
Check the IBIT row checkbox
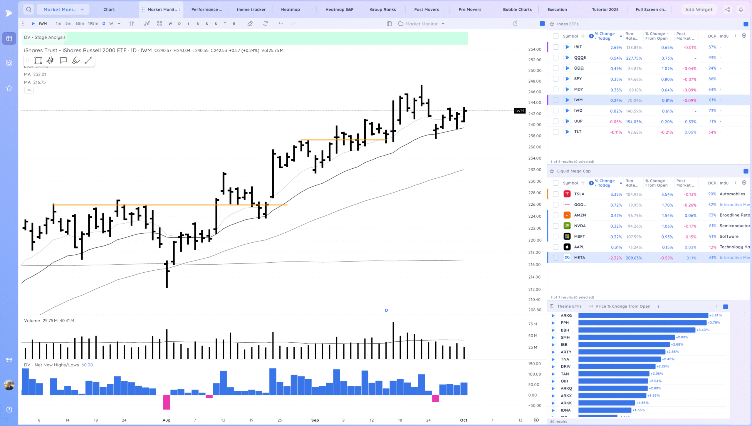coord(555,47)
